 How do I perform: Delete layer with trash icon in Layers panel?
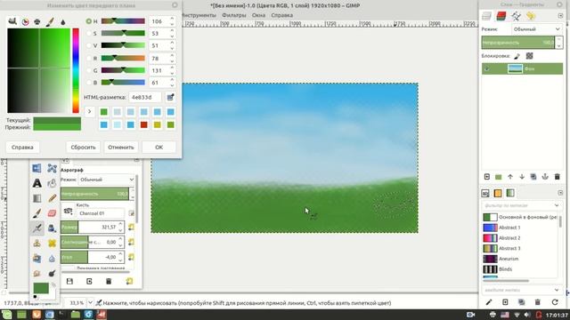tap(557, 177)
